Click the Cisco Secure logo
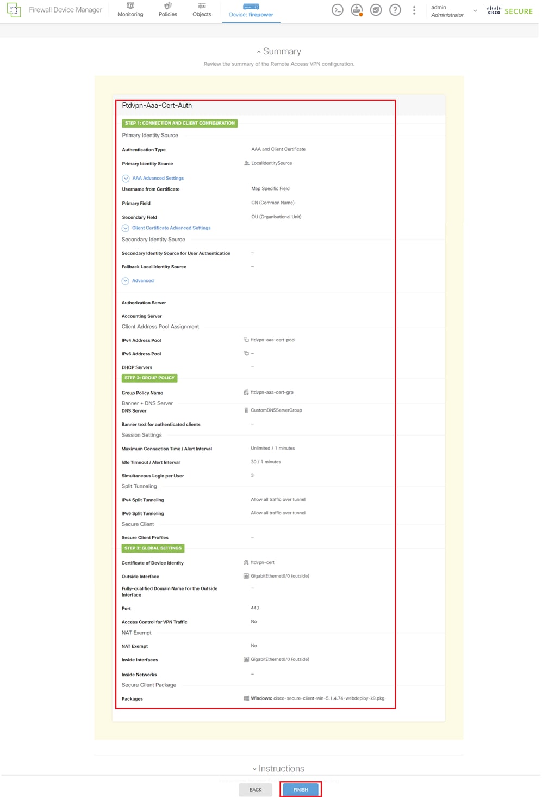Viewport: 542px width, 797px height. [x=509, y=11]
